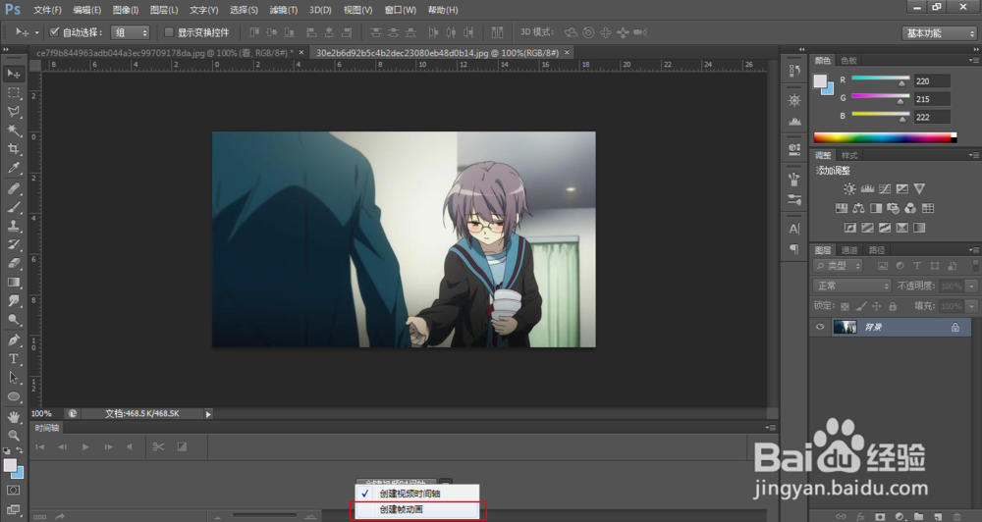Viewport: 982px width, 522px height.
Task: Open the 文件(F) menu
Action: [47, 10]
